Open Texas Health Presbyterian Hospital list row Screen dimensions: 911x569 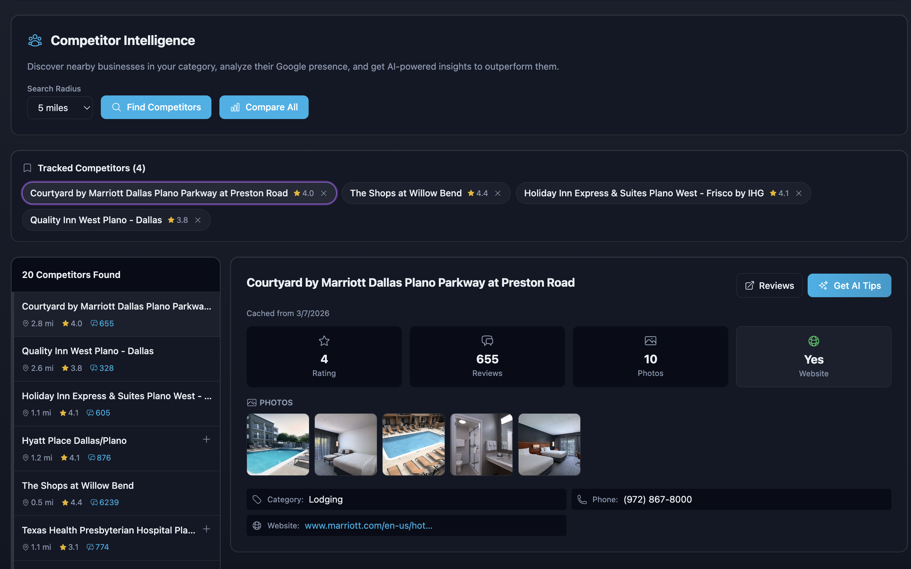point(117,538)
